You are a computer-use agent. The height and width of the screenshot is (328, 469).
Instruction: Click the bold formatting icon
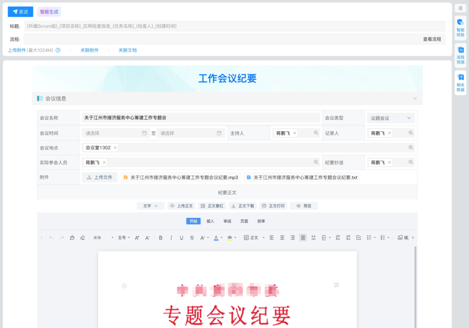161,238
